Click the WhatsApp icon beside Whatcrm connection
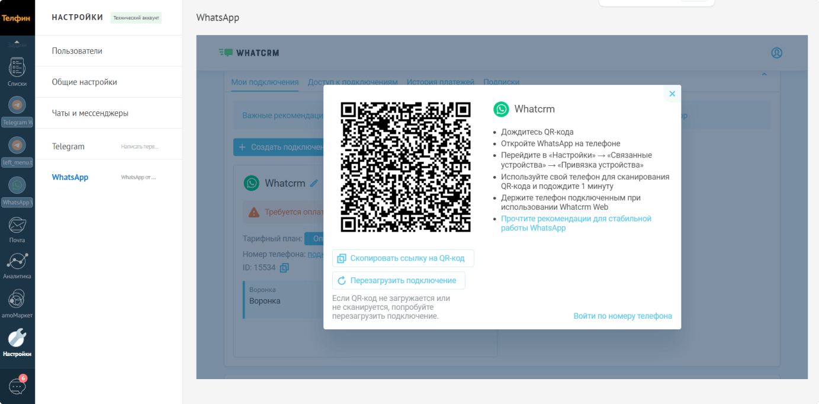 tap(252, 183)
